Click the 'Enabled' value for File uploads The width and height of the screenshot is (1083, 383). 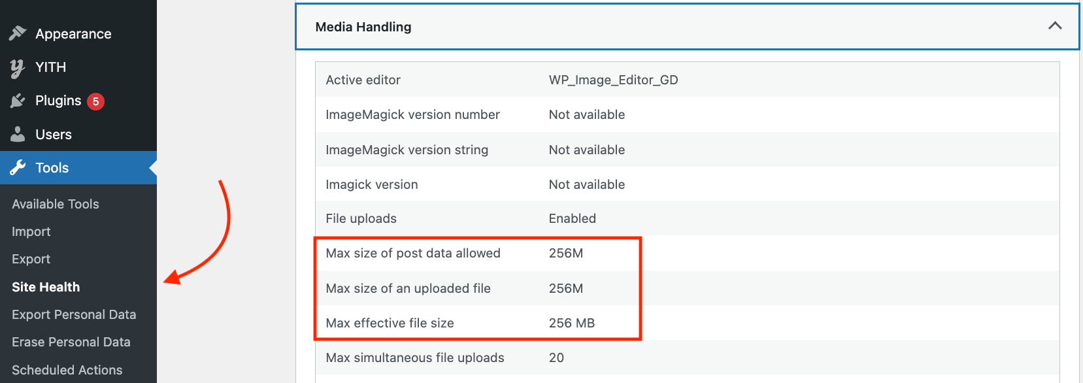(x=573, y=218)
